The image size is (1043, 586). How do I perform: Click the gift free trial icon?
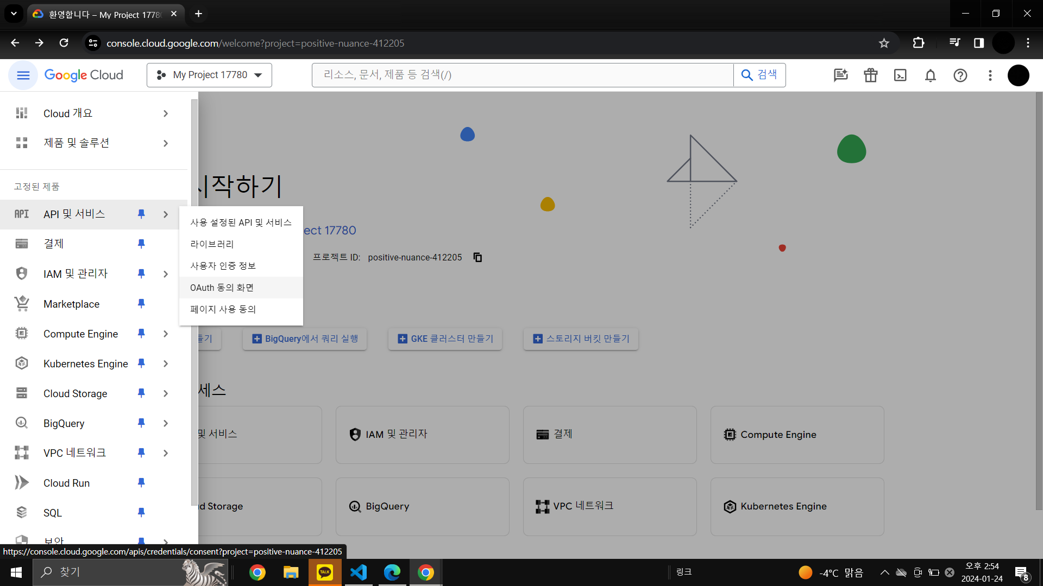tap(870, 75)
